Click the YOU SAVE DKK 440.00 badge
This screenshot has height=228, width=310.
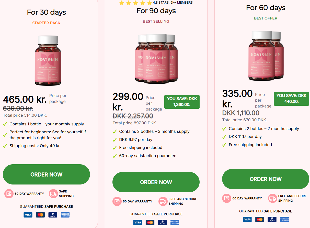291,99
